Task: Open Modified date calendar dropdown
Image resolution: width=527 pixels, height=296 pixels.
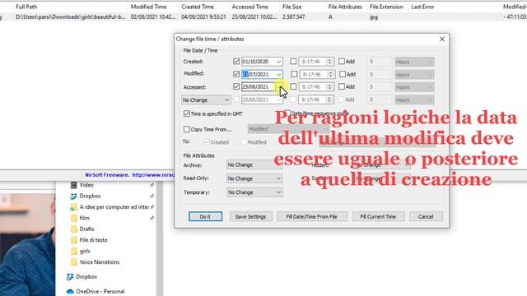Action: [x=278, y=75]
